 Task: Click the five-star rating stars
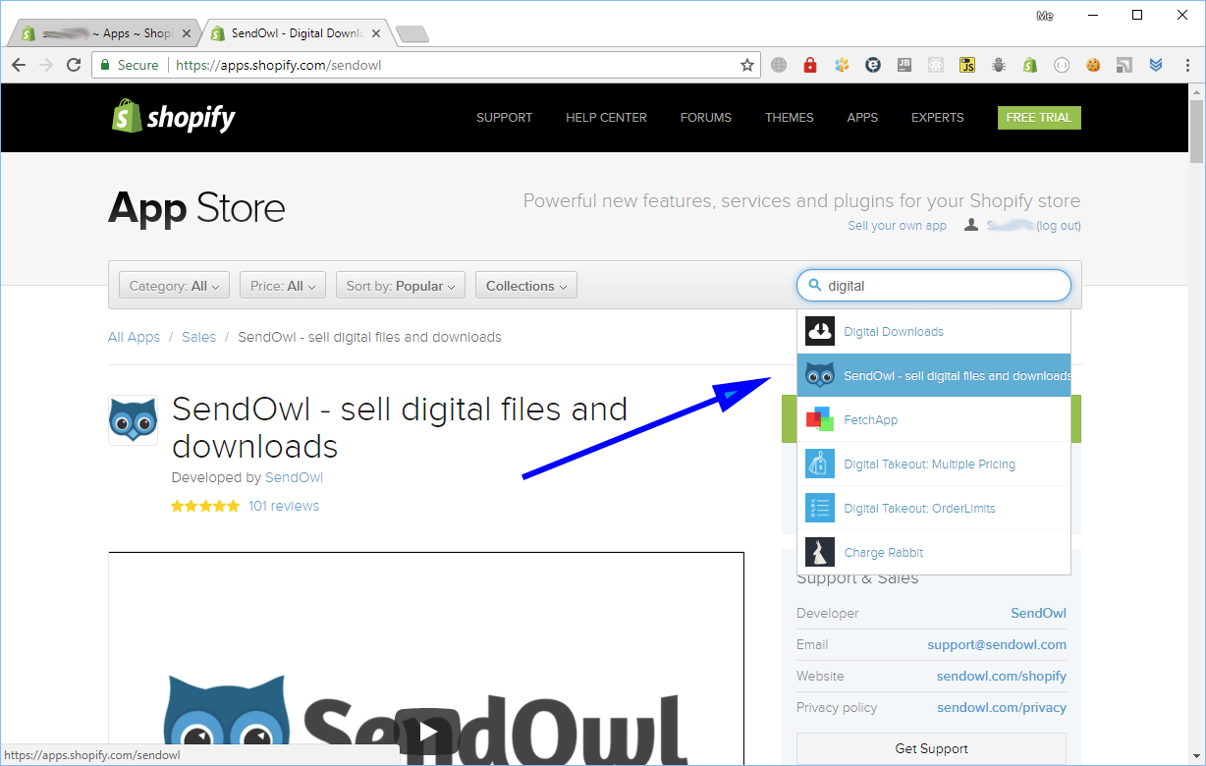(205, 506)
